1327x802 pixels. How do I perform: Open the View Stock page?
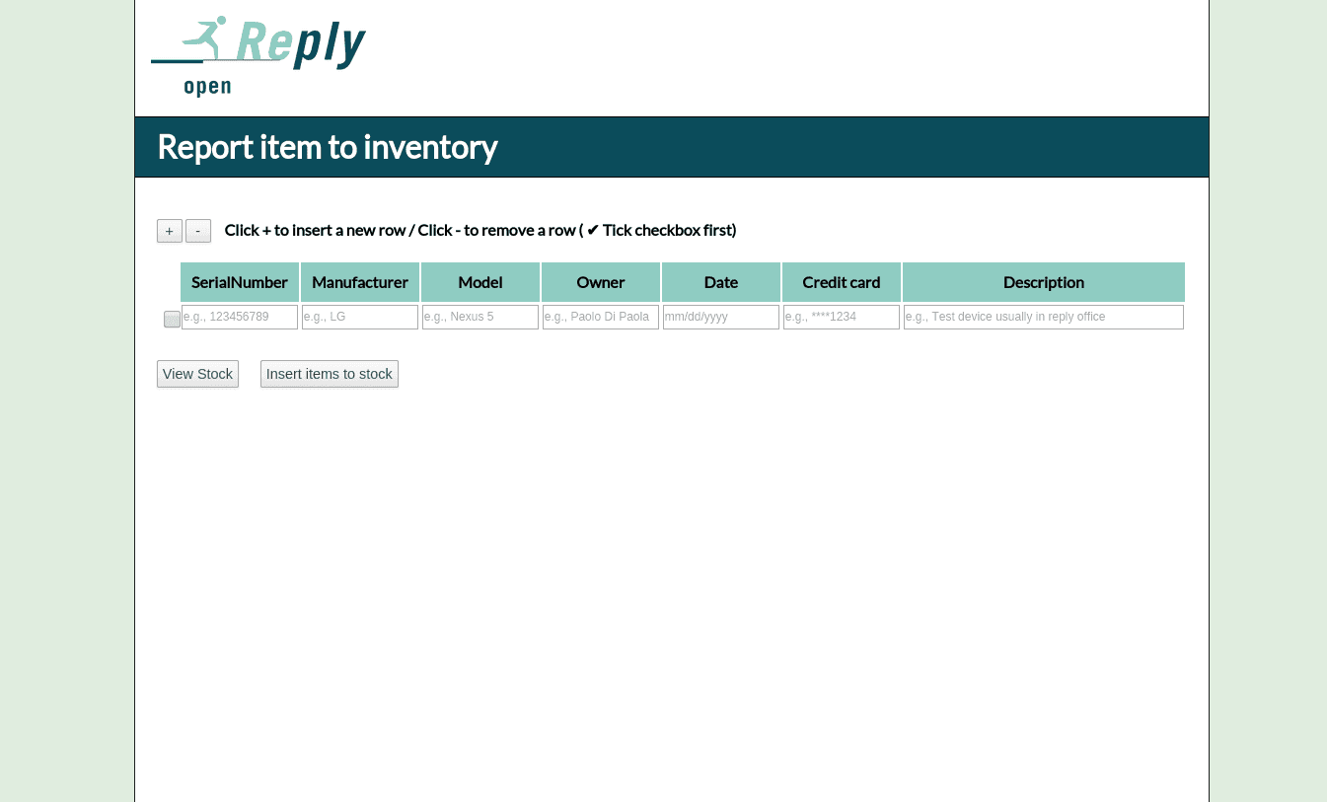point(197,374)
